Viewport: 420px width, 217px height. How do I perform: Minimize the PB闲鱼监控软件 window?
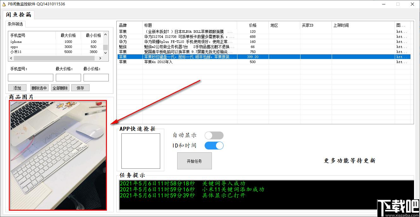point(384,4)
